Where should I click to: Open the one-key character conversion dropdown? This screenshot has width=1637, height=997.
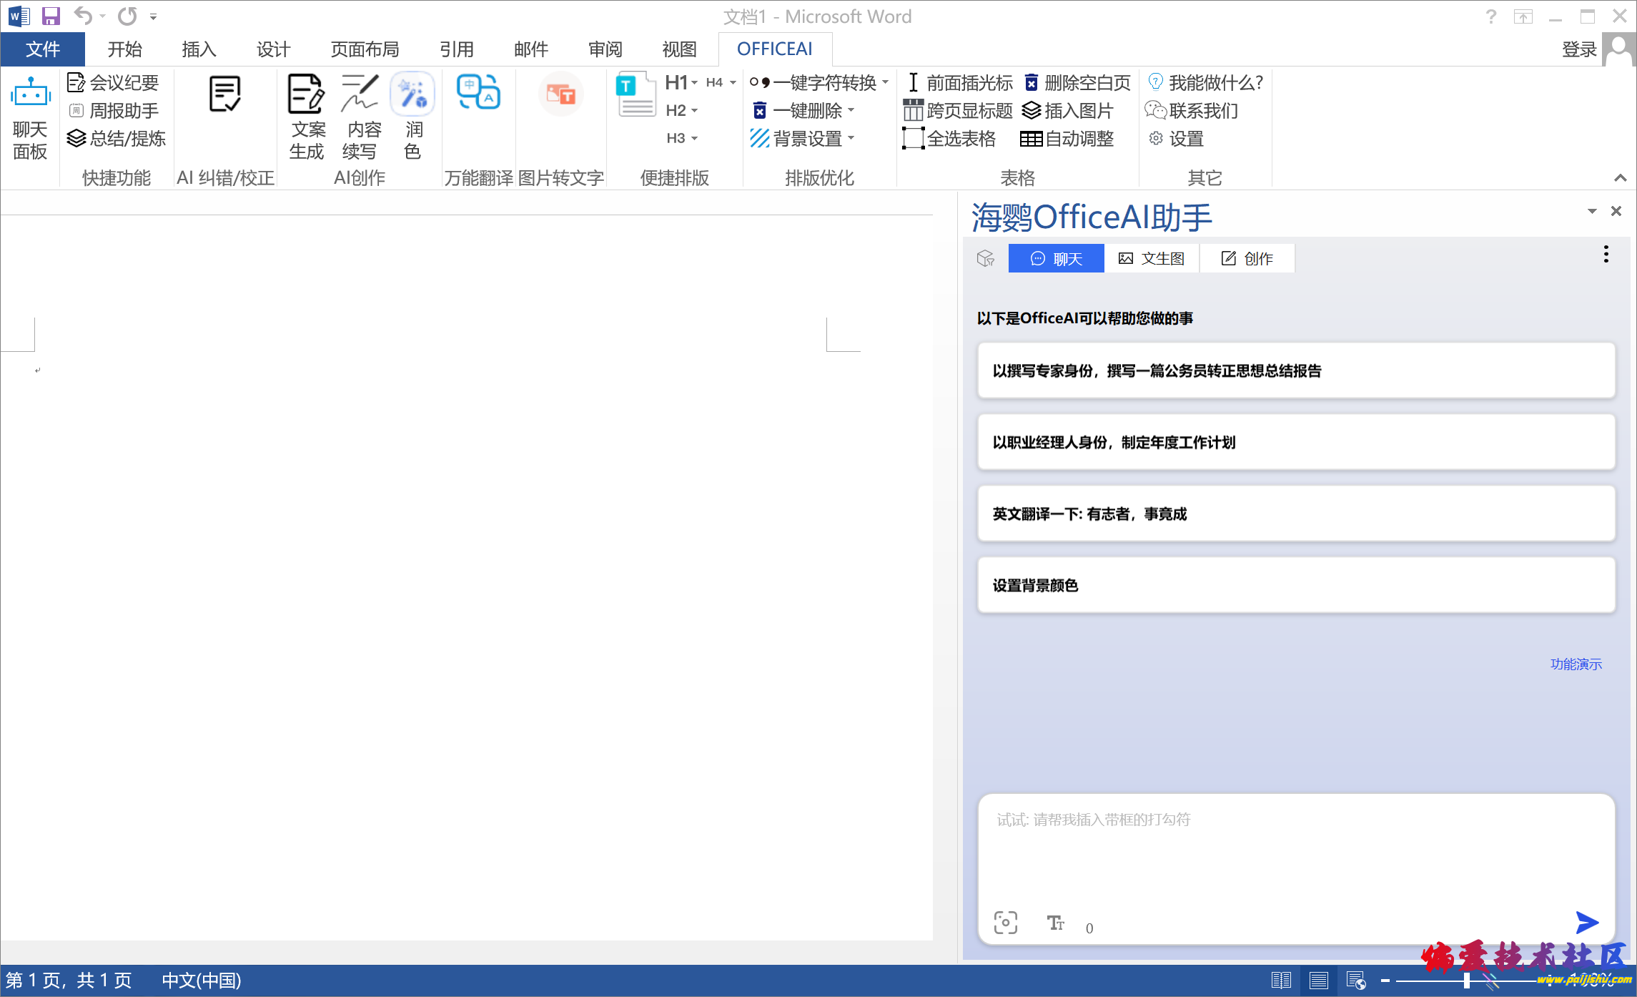tap(886, 82)
